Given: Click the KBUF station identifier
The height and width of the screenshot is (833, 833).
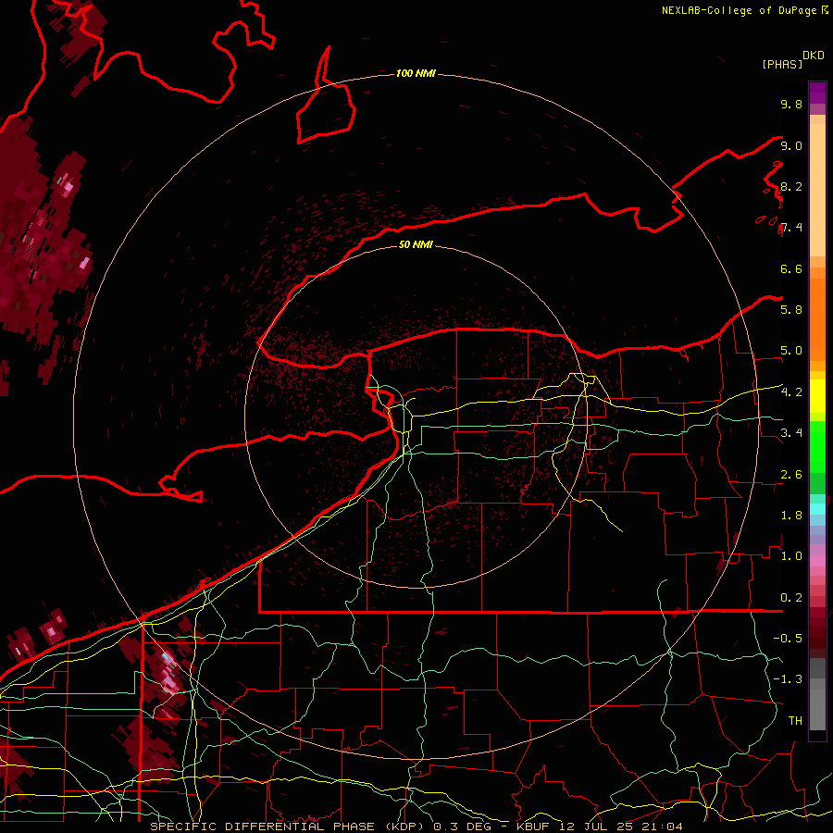Looking at the screenshot, I should (x=533, y=827).
